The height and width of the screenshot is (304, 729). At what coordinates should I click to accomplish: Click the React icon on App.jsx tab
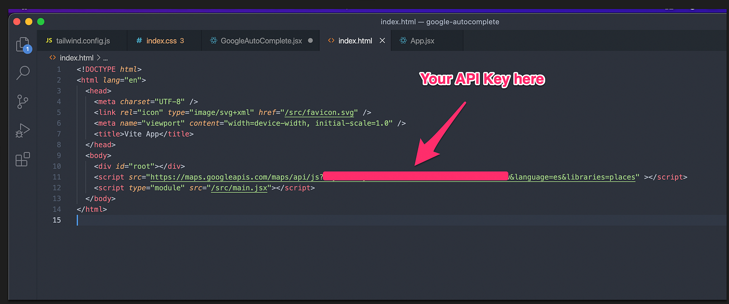tap(403, 40)
